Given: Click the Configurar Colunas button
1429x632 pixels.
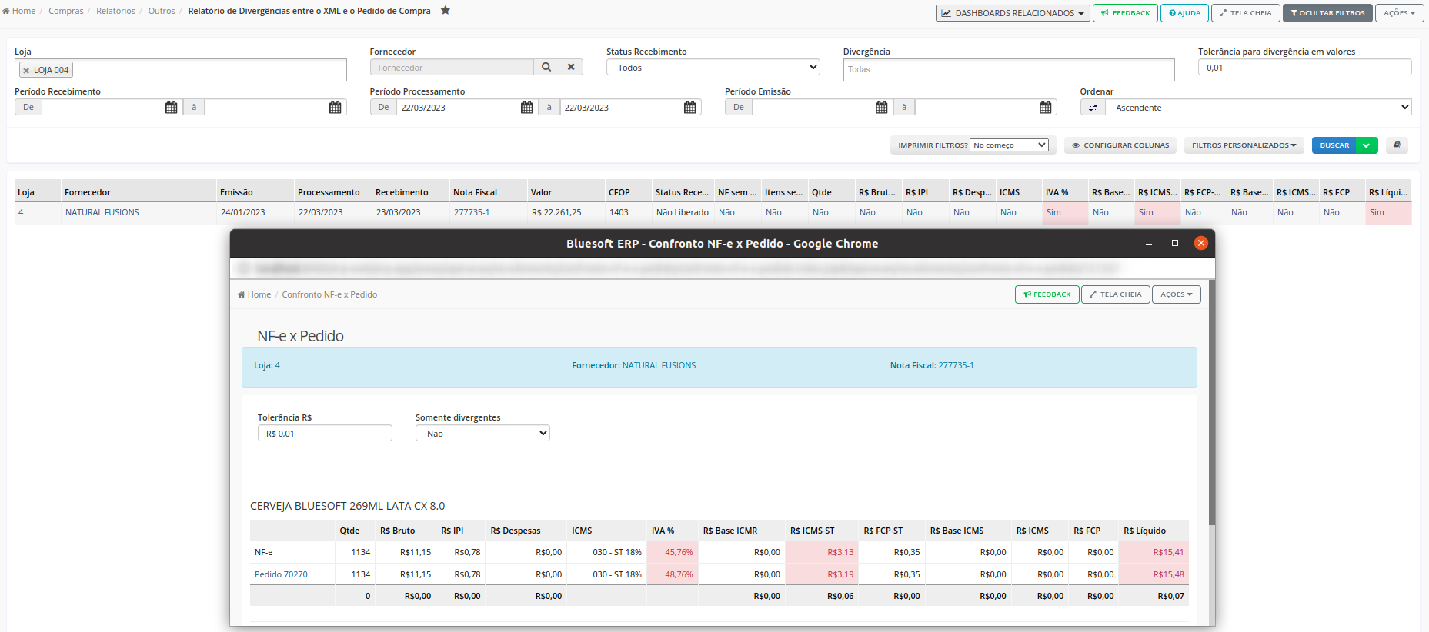Looking at the screenshot, I should click(x=1120, y=145).
